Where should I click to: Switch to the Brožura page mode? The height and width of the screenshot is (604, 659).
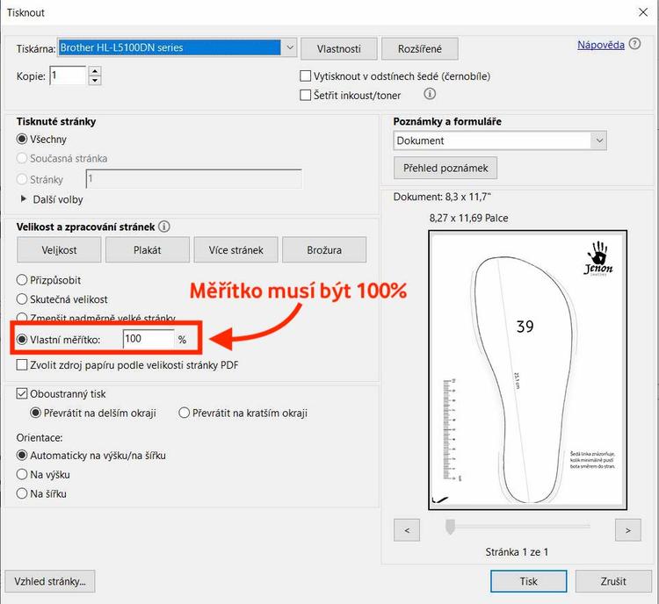pyautogui.click(x=323, y=250)
